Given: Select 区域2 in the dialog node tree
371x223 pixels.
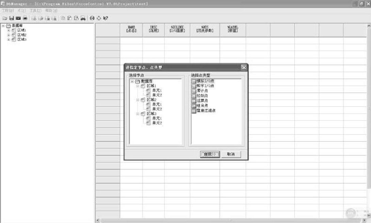Looking at the screenshot, I should tap(151, 100).
